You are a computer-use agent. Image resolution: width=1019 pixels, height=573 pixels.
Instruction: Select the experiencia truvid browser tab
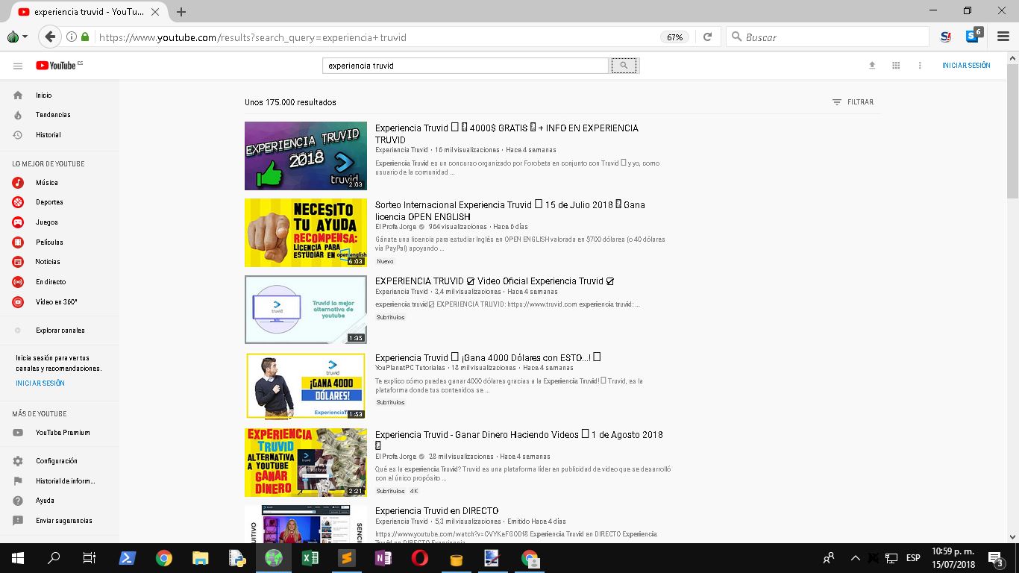pos(87,12)
